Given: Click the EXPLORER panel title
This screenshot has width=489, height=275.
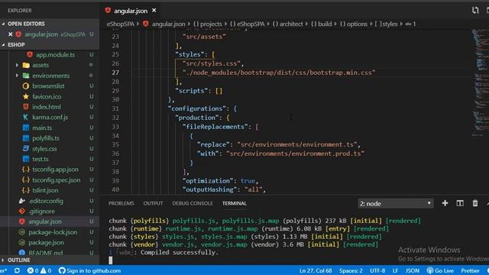Looking at the screenshot, I should click(20, 10).
